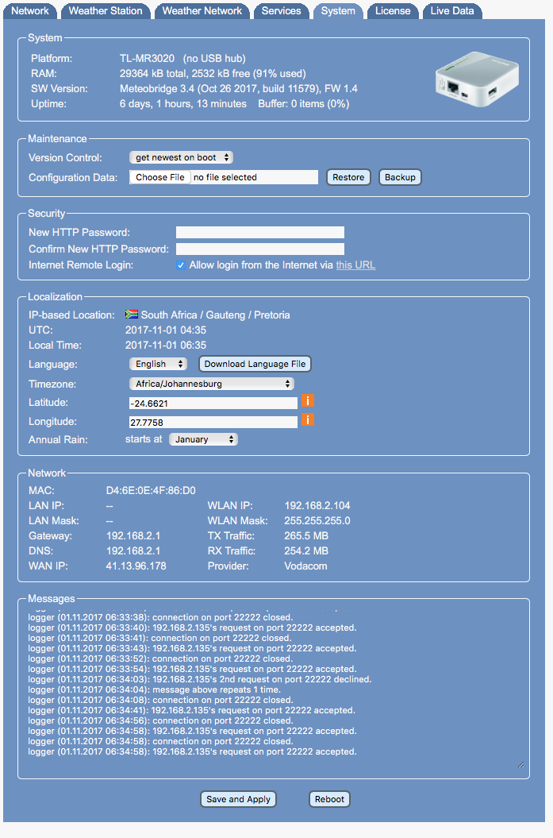The height and width of the screenshot is (838, 553).
Task: Go to the Live Data tab
Action: 452,11
